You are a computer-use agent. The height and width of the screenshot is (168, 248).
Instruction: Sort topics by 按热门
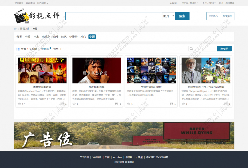(x=57, y=49)
